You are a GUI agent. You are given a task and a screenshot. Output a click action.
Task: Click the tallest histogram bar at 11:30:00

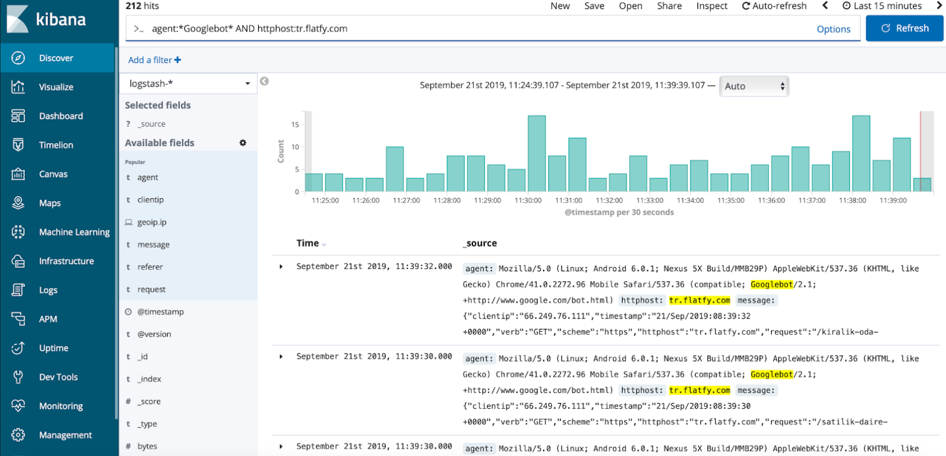point(537,154)
